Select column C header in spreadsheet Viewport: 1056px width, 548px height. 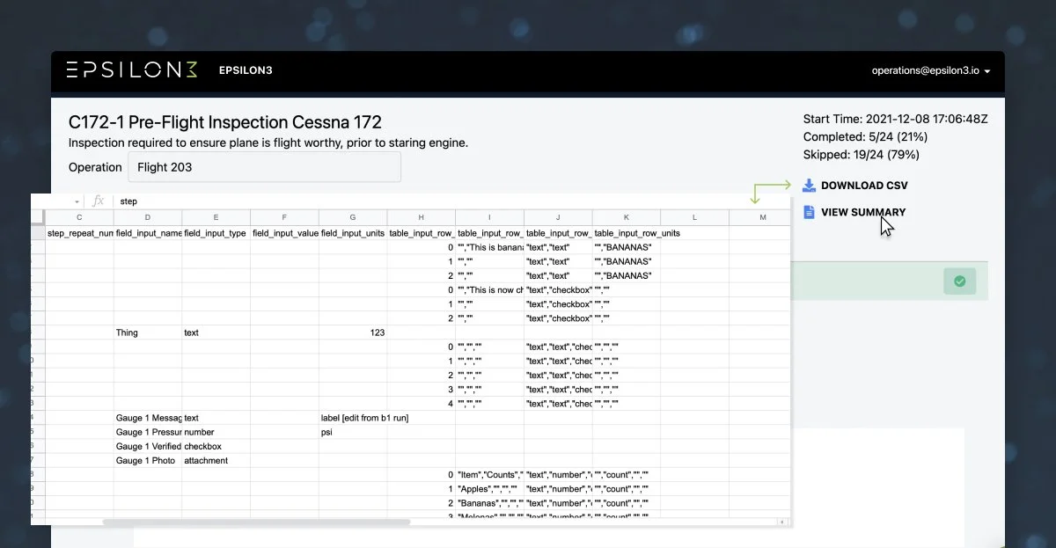tap(79, 217)
